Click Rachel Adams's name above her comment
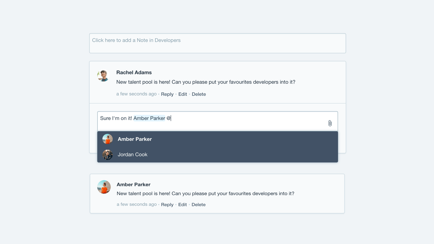The image size is (434, 244). coord(134,72)
